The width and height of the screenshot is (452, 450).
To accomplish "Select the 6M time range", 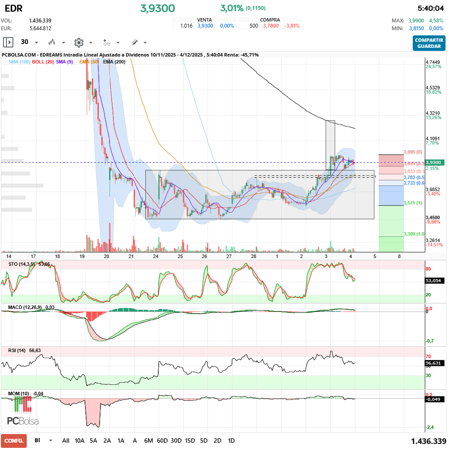I will click(148, 441).
